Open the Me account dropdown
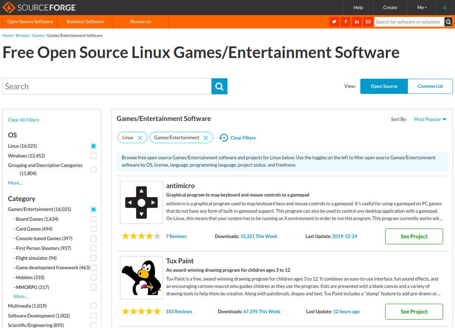This screenshot has width=455, height=328. coord(422,8)
